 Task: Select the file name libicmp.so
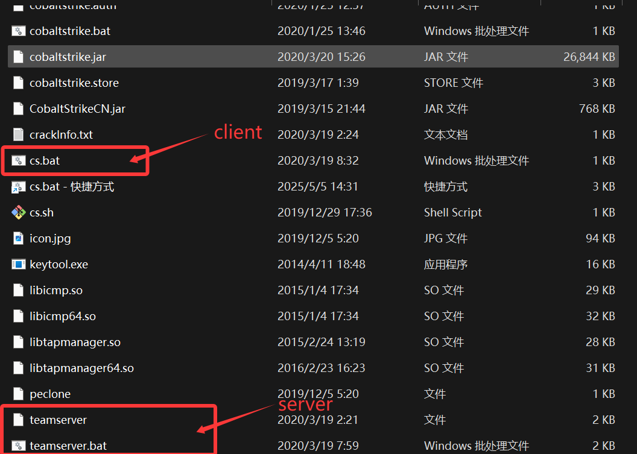(x=56, y=291)
